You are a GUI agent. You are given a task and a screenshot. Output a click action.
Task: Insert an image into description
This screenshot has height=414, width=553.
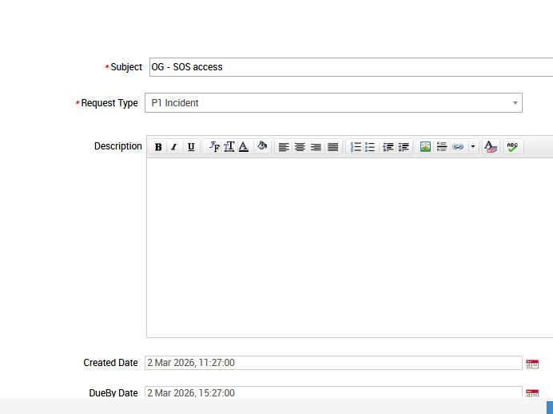pos(425,147)
